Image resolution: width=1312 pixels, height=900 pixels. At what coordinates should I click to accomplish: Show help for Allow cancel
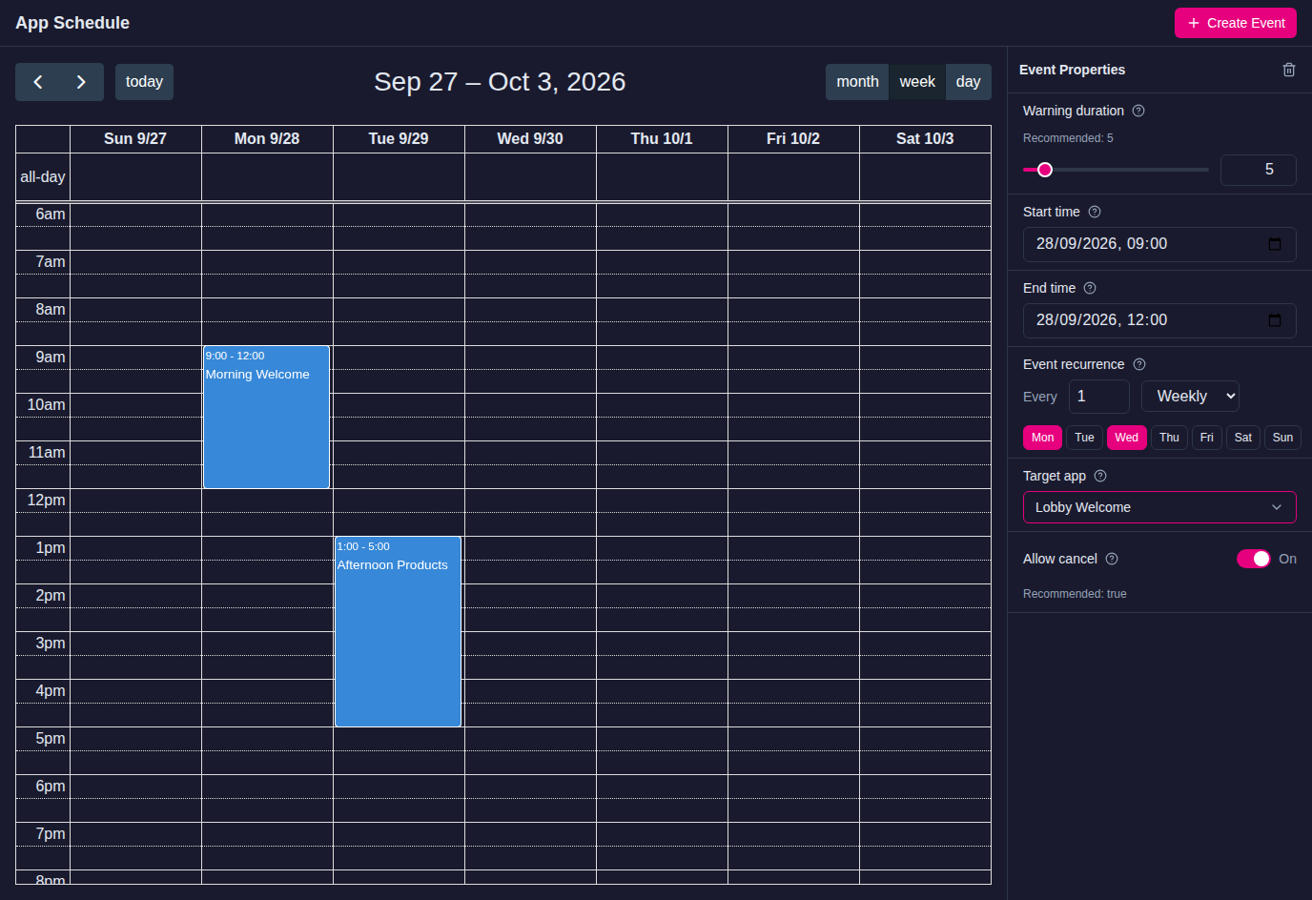[x=1112, y=559]
